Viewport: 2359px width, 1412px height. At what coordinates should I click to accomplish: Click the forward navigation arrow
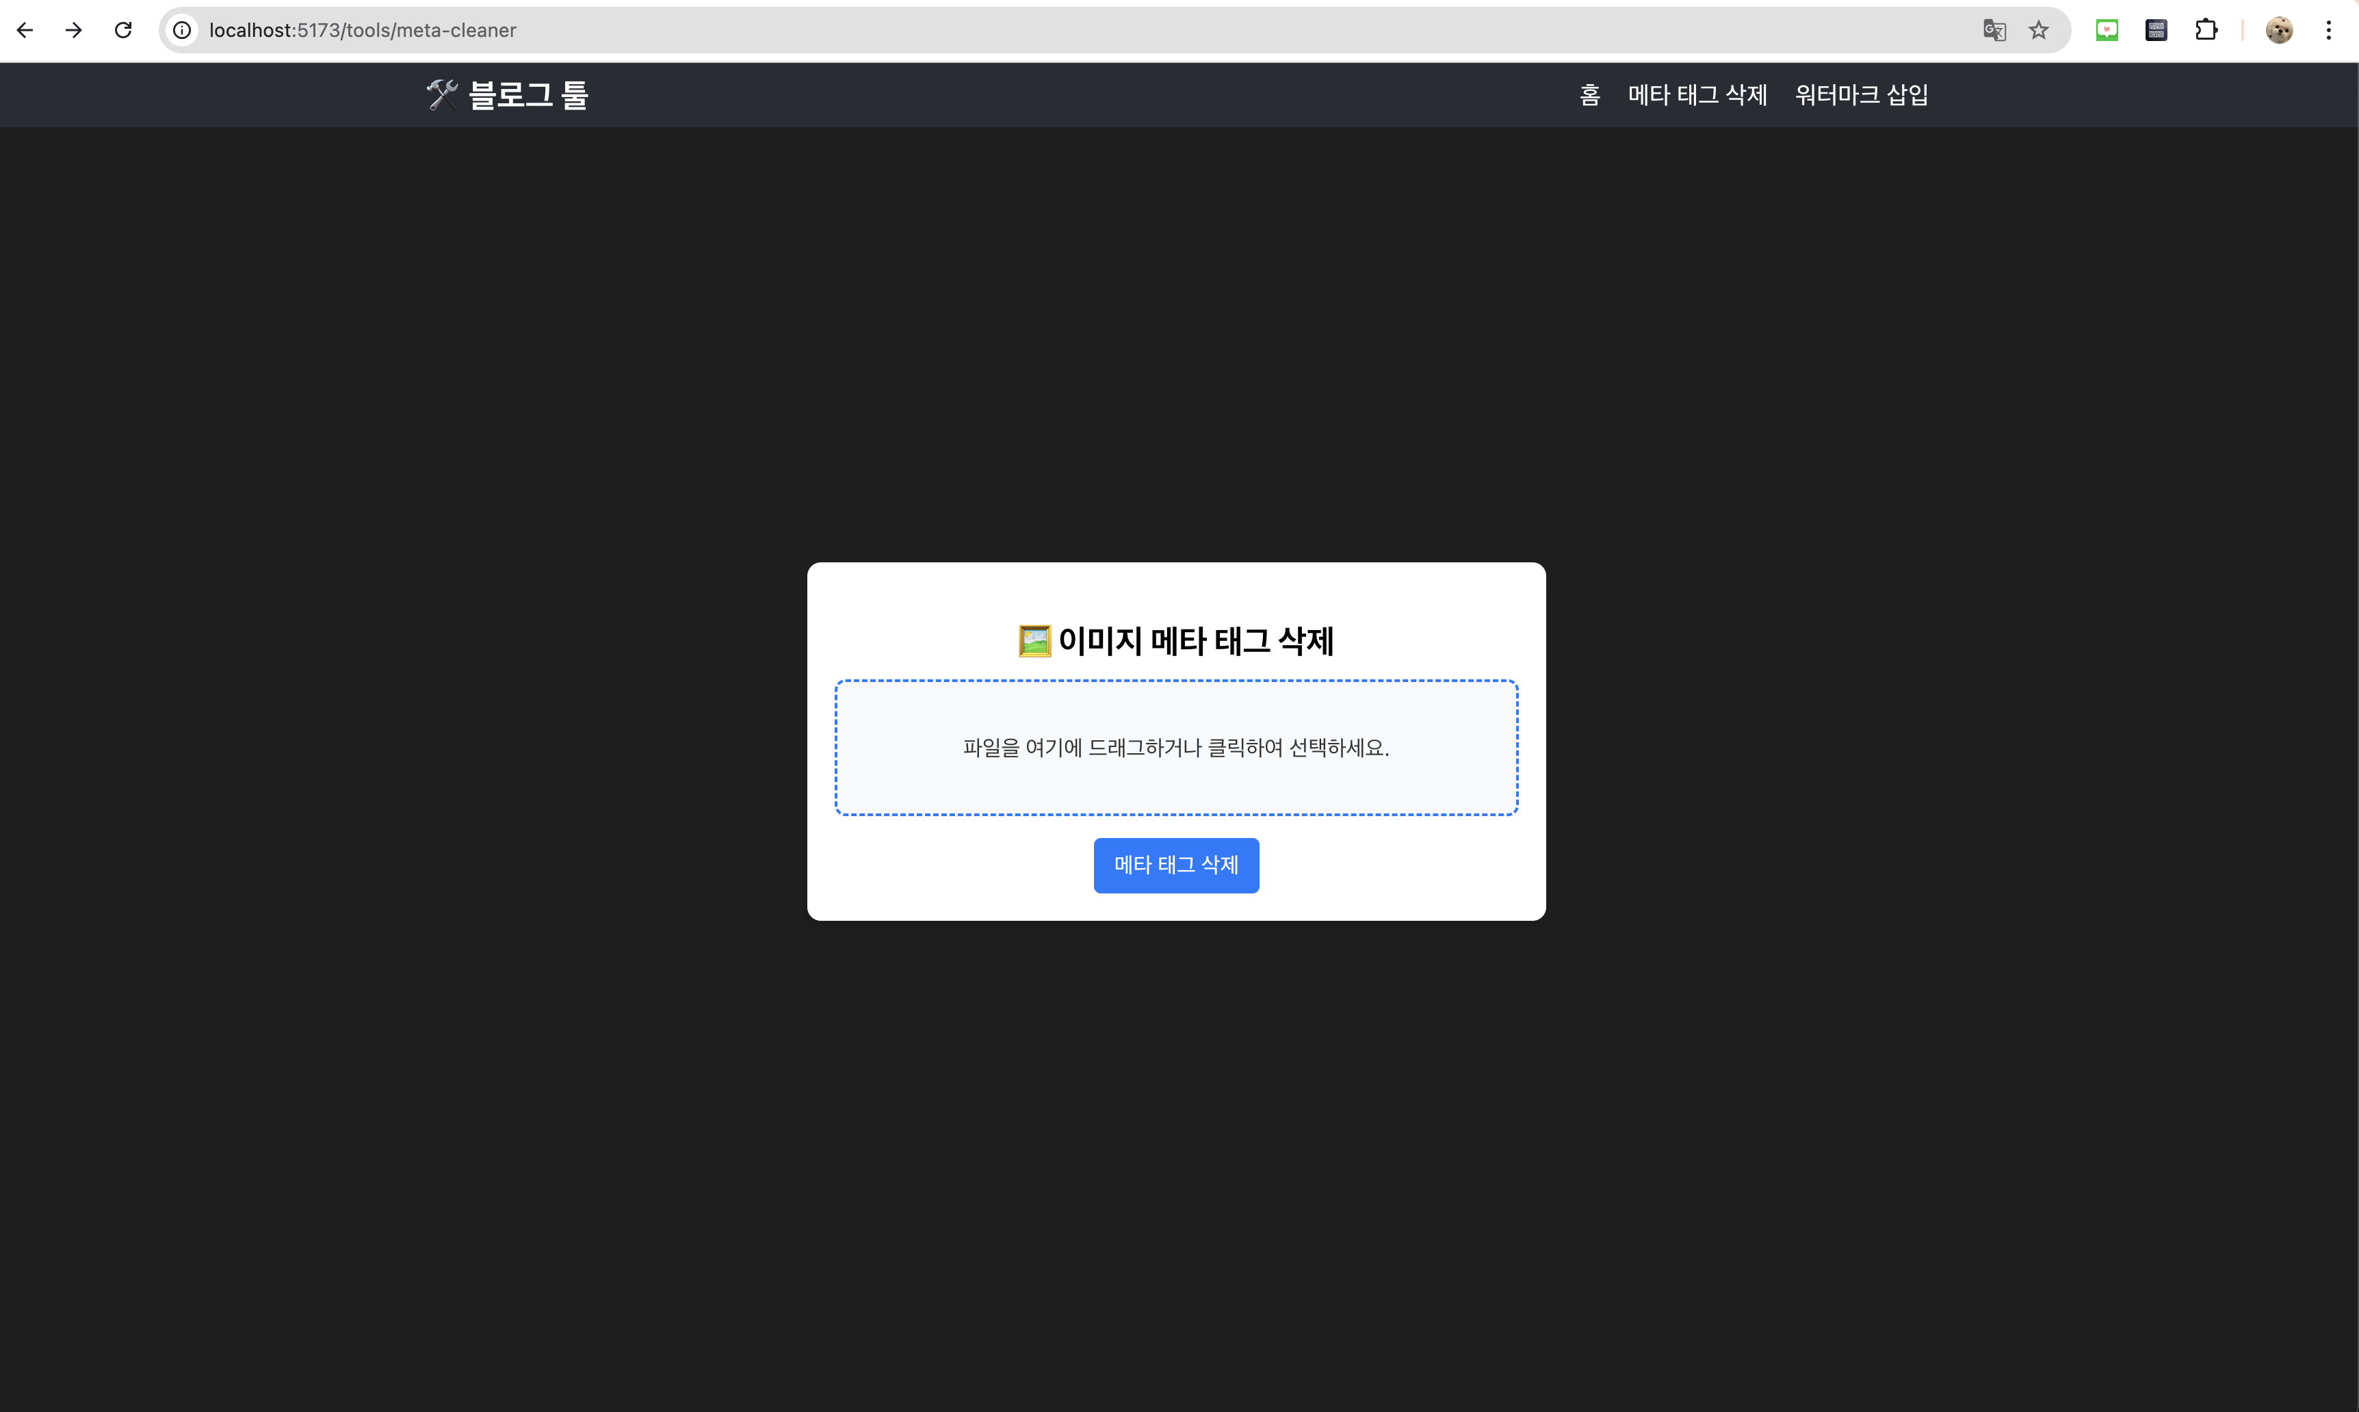73,29
